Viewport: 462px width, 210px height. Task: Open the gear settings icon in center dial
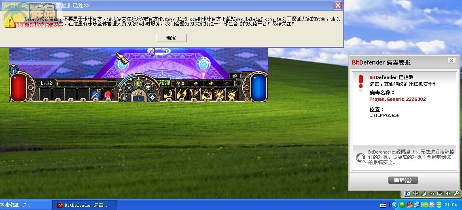[x=153, y=97]
